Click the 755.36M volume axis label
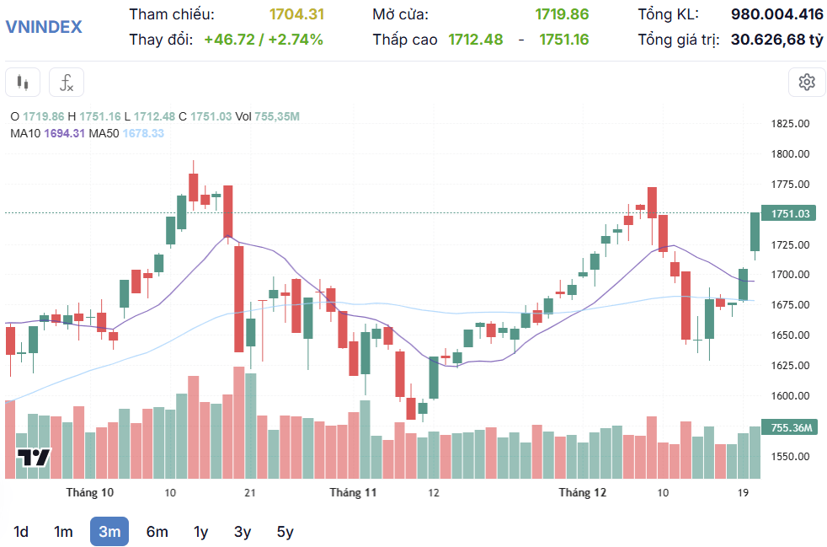Image resolution: width=827 pixels, height=547 pixels. (790, 427)
